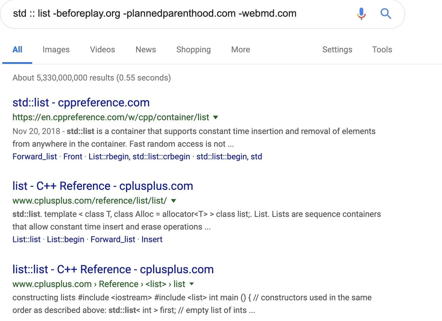Expand cplusplus.com/reference/list/list/ dropdown arrow
The width and height of the screenshot is (442, 321).
(174, 201)
